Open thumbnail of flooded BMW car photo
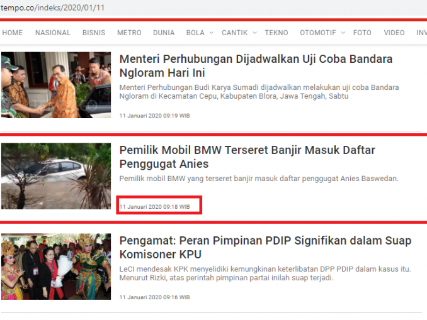The height and width of the screenshot is (320, 427). click(x=56, y=176)
